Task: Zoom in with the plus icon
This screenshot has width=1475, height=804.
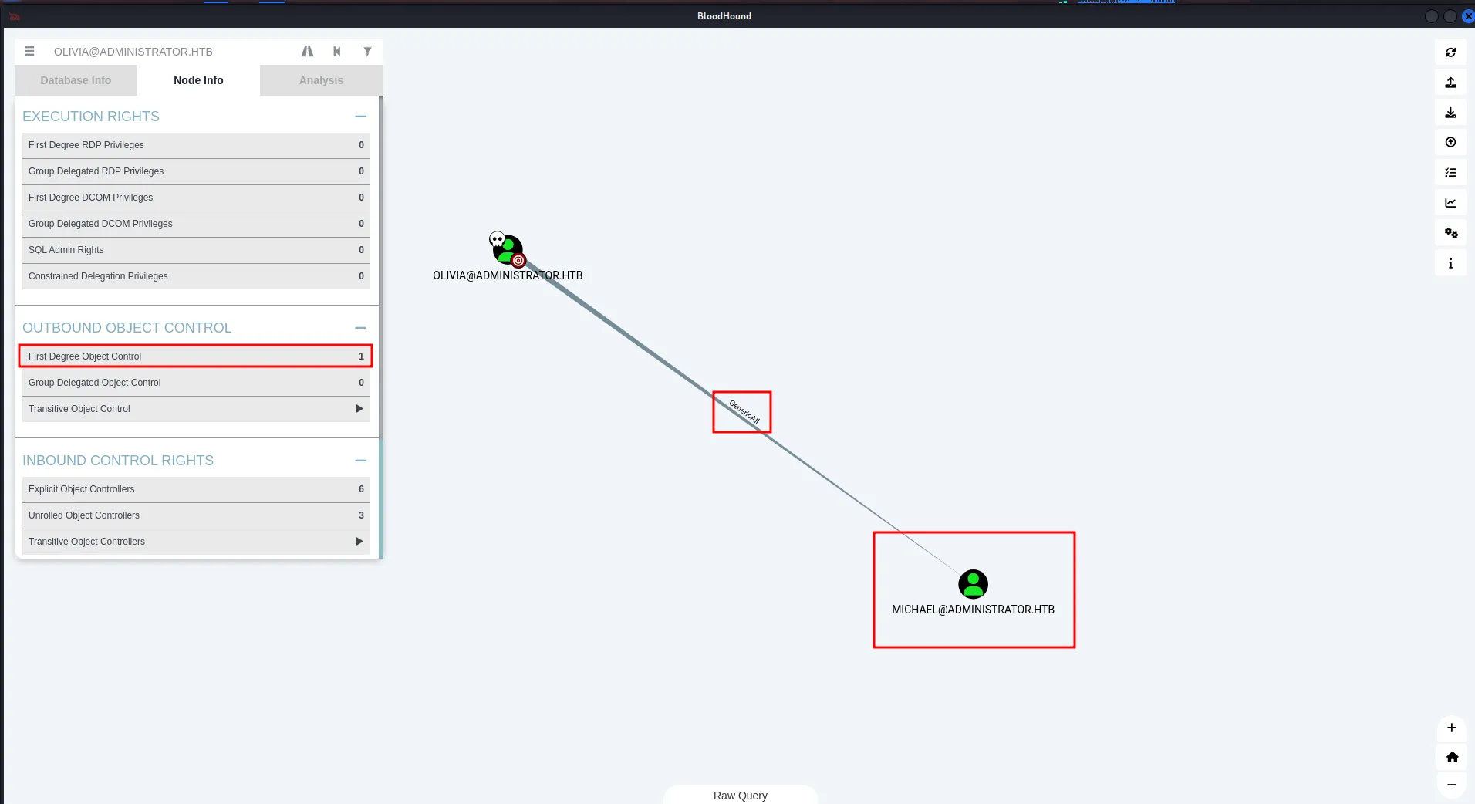Action: [1451, 728]
